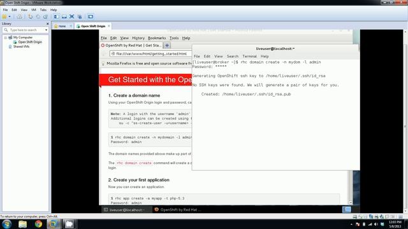Select Shared VMs in library tree

click(21, 46)
